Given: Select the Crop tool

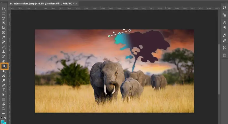Looking at the screenshot, I should [3, 28].
